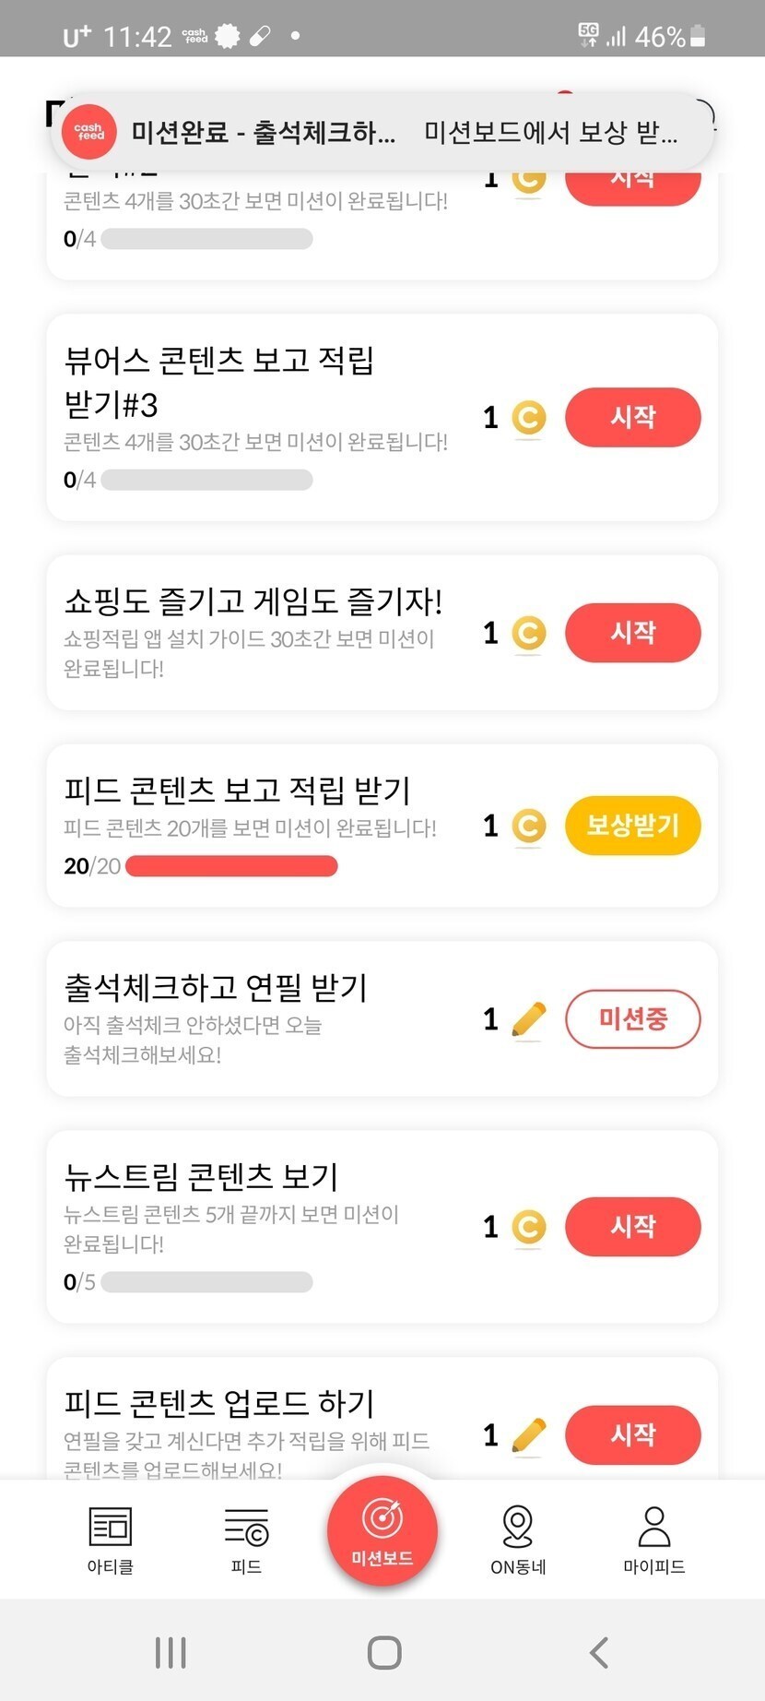This screenshot has height=1701, width=765.
Task: Start the 뉴스트림 콘텐츠 보기 mission
Action: pos(632,1227)
